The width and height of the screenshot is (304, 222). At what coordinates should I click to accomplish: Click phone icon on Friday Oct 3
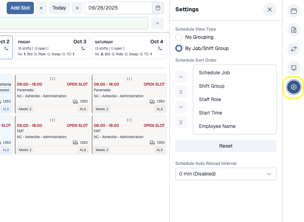83,48
